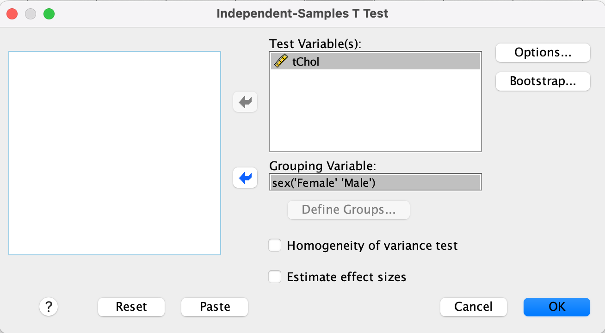
Task: Click the gray arrow beside Test Variable(s) list
Action: [245, 102]
